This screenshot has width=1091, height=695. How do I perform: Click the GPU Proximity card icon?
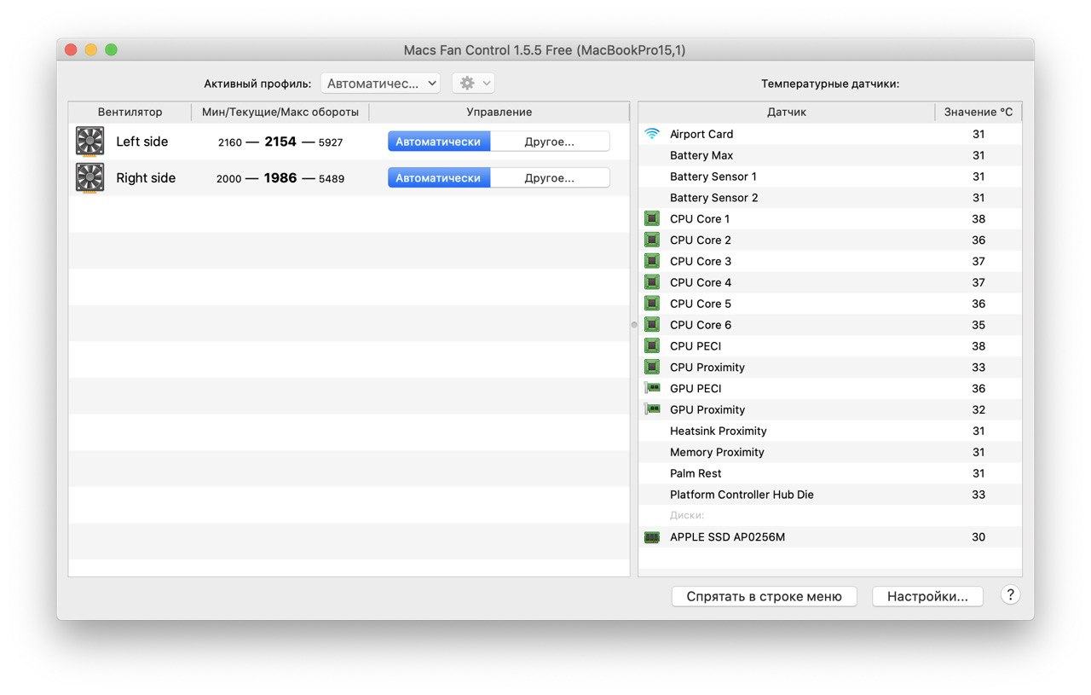click(652, 409)
